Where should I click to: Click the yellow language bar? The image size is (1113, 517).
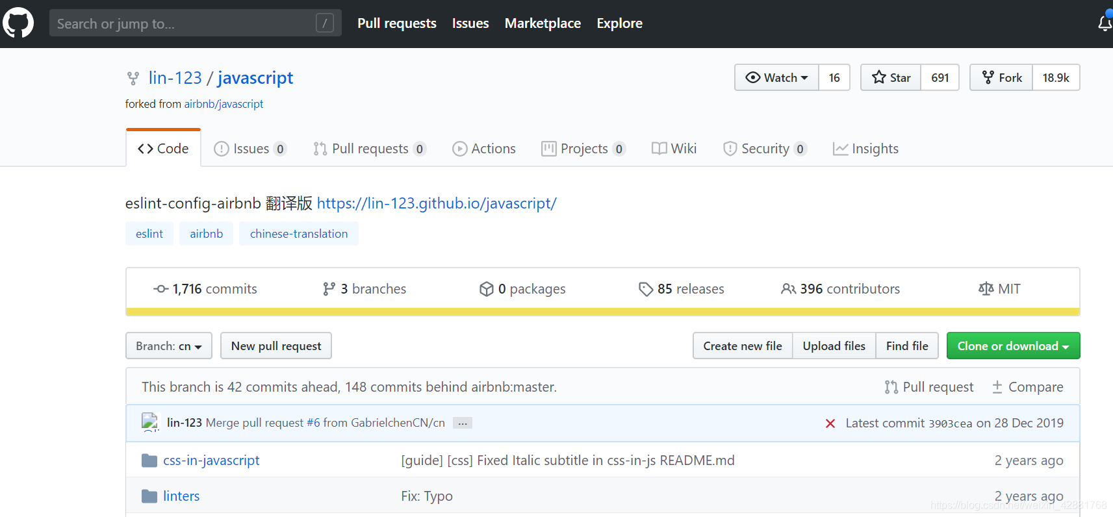click(603, 312)
